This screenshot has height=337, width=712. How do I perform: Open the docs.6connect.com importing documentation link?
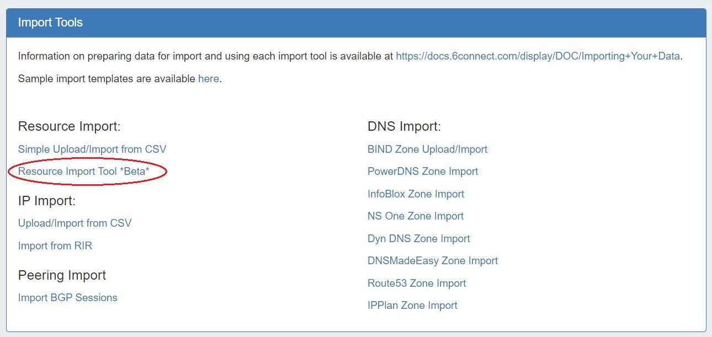[x=538, y=56]
